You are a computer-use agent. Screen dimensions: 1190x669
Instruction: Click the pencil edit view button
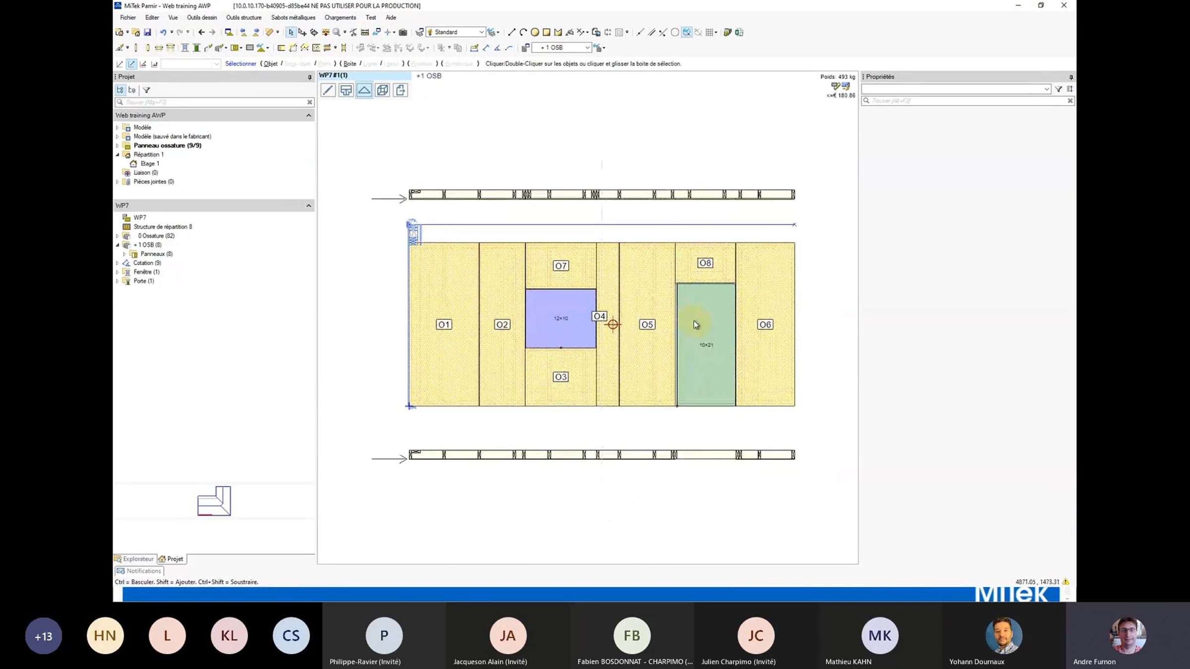pos(328,90)
